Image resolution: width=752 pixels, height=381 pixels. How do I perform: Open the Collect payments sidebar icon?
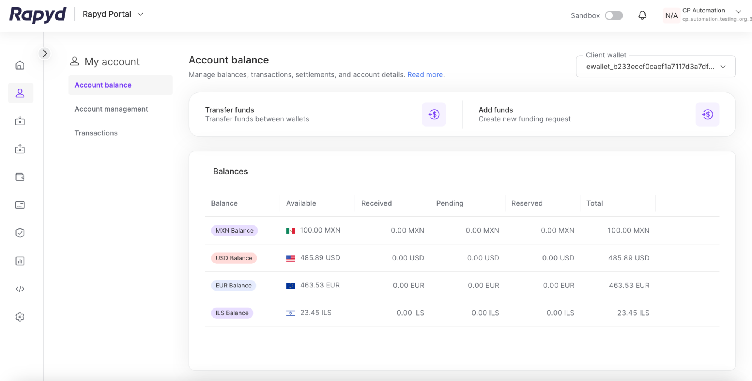point(20,121)
